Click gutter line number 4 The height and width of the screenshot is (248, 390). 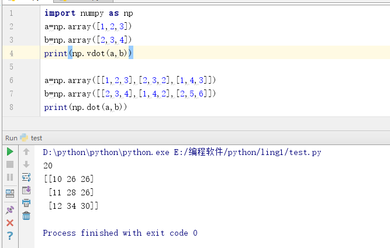click(11, 53)
